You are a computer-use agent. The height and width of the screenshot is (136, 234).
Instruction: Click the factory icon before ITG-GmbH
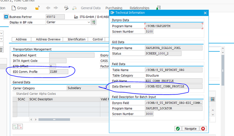tap(76, 17)
